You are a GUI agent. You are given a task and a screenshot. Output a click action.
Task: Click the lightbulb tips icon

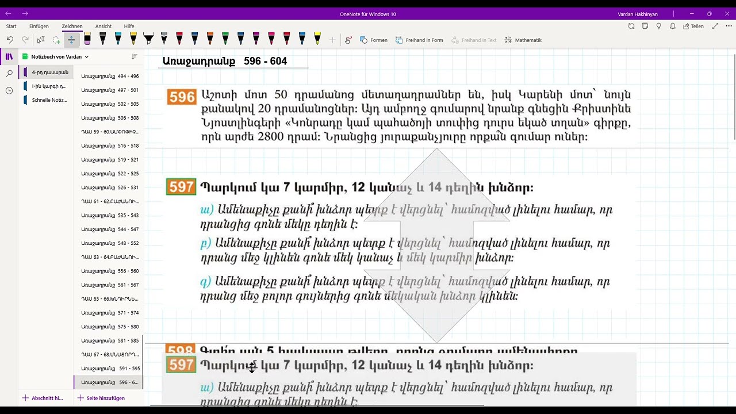coord(659,26)
